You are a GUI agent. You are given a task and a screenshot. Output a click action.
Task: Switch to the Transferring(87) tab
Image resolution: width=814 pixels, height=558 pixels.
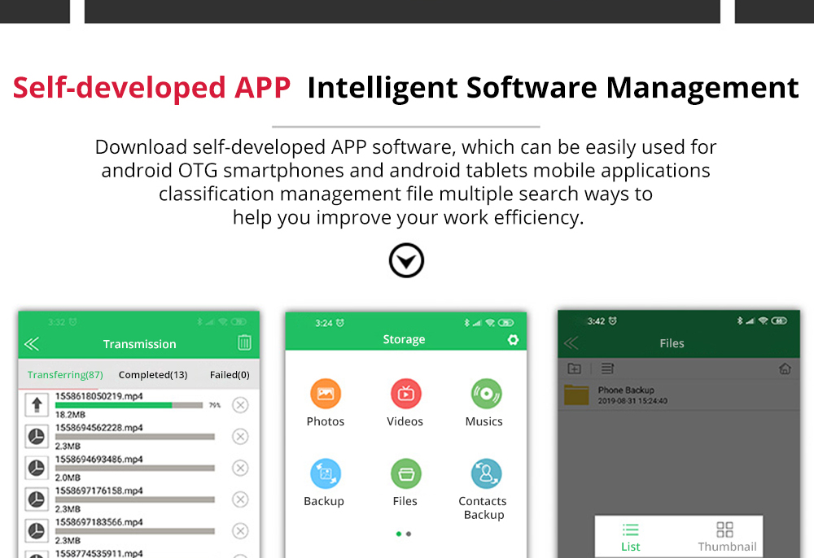tap(65, 375)
